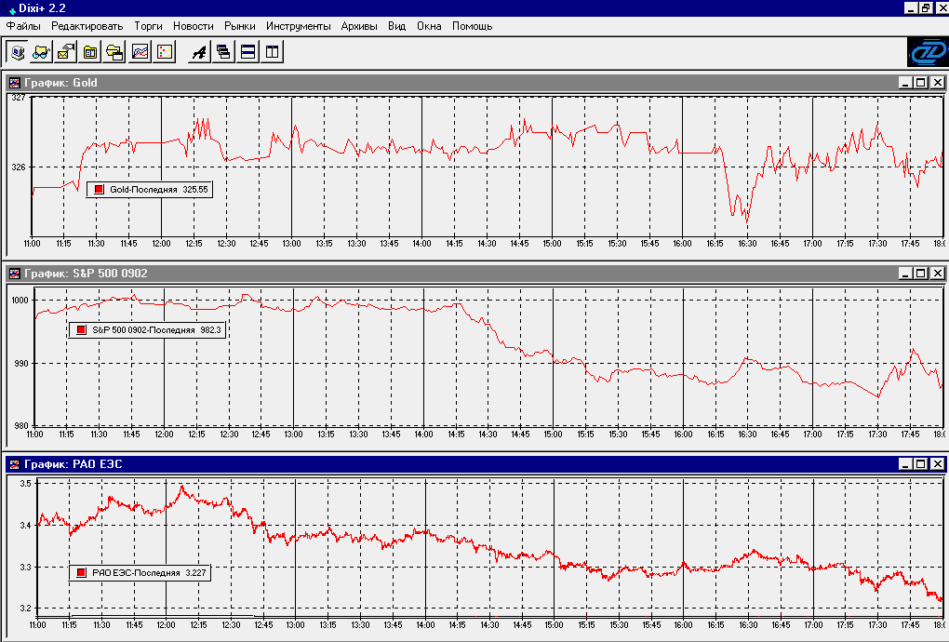The width and height of the screenshot is (949, 642).
Task: Click the computer connection toolbar icon
Action: pos(19,52)
